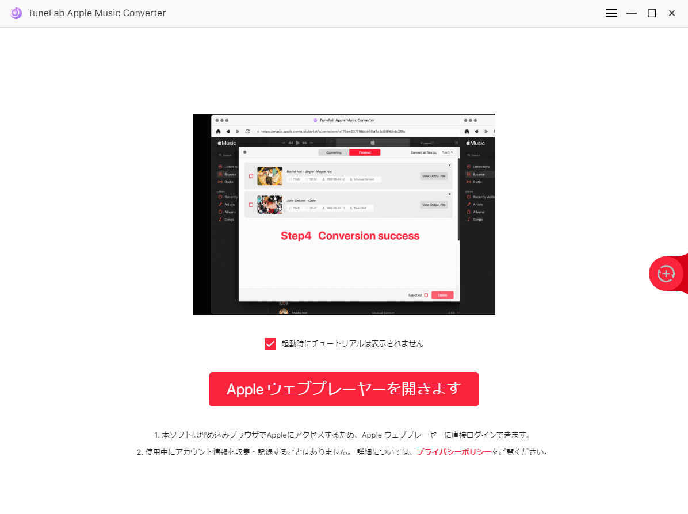
Task: Click the title text TuneFab Apple Music Converter
Action: point(97,13)
